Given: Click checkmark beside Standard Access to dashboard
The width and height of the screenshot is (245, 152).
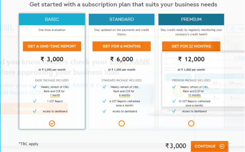Looking at the screenshot, I should point(104,111).
